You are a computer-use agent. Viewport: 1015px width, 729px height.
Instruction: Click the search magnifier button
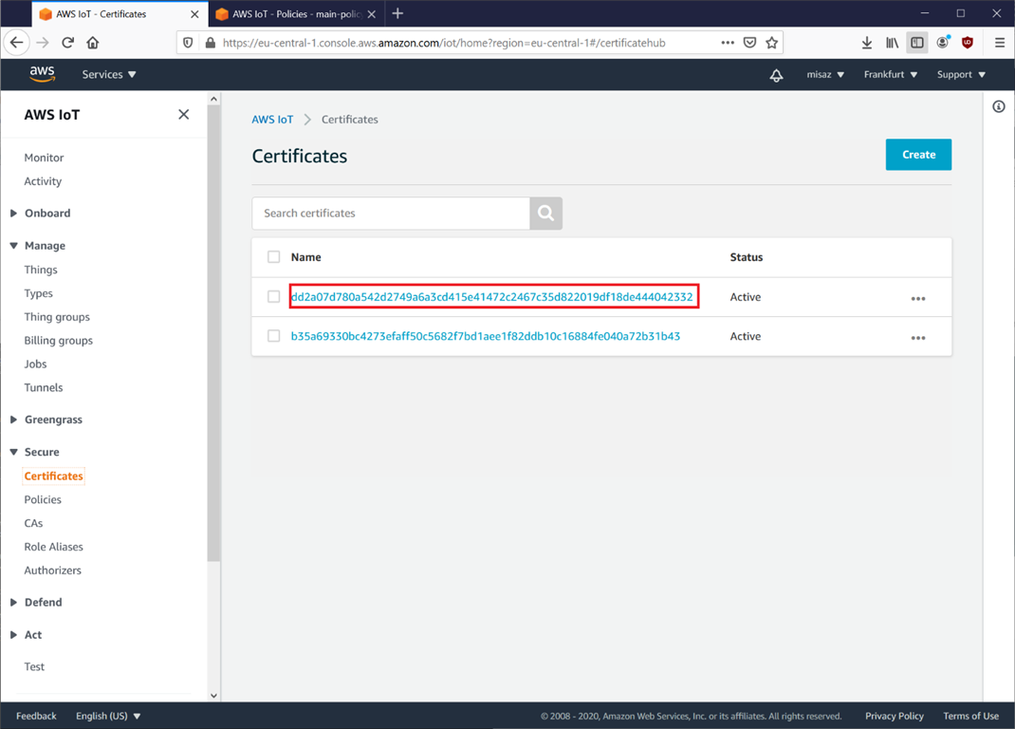tap(545, 214)
